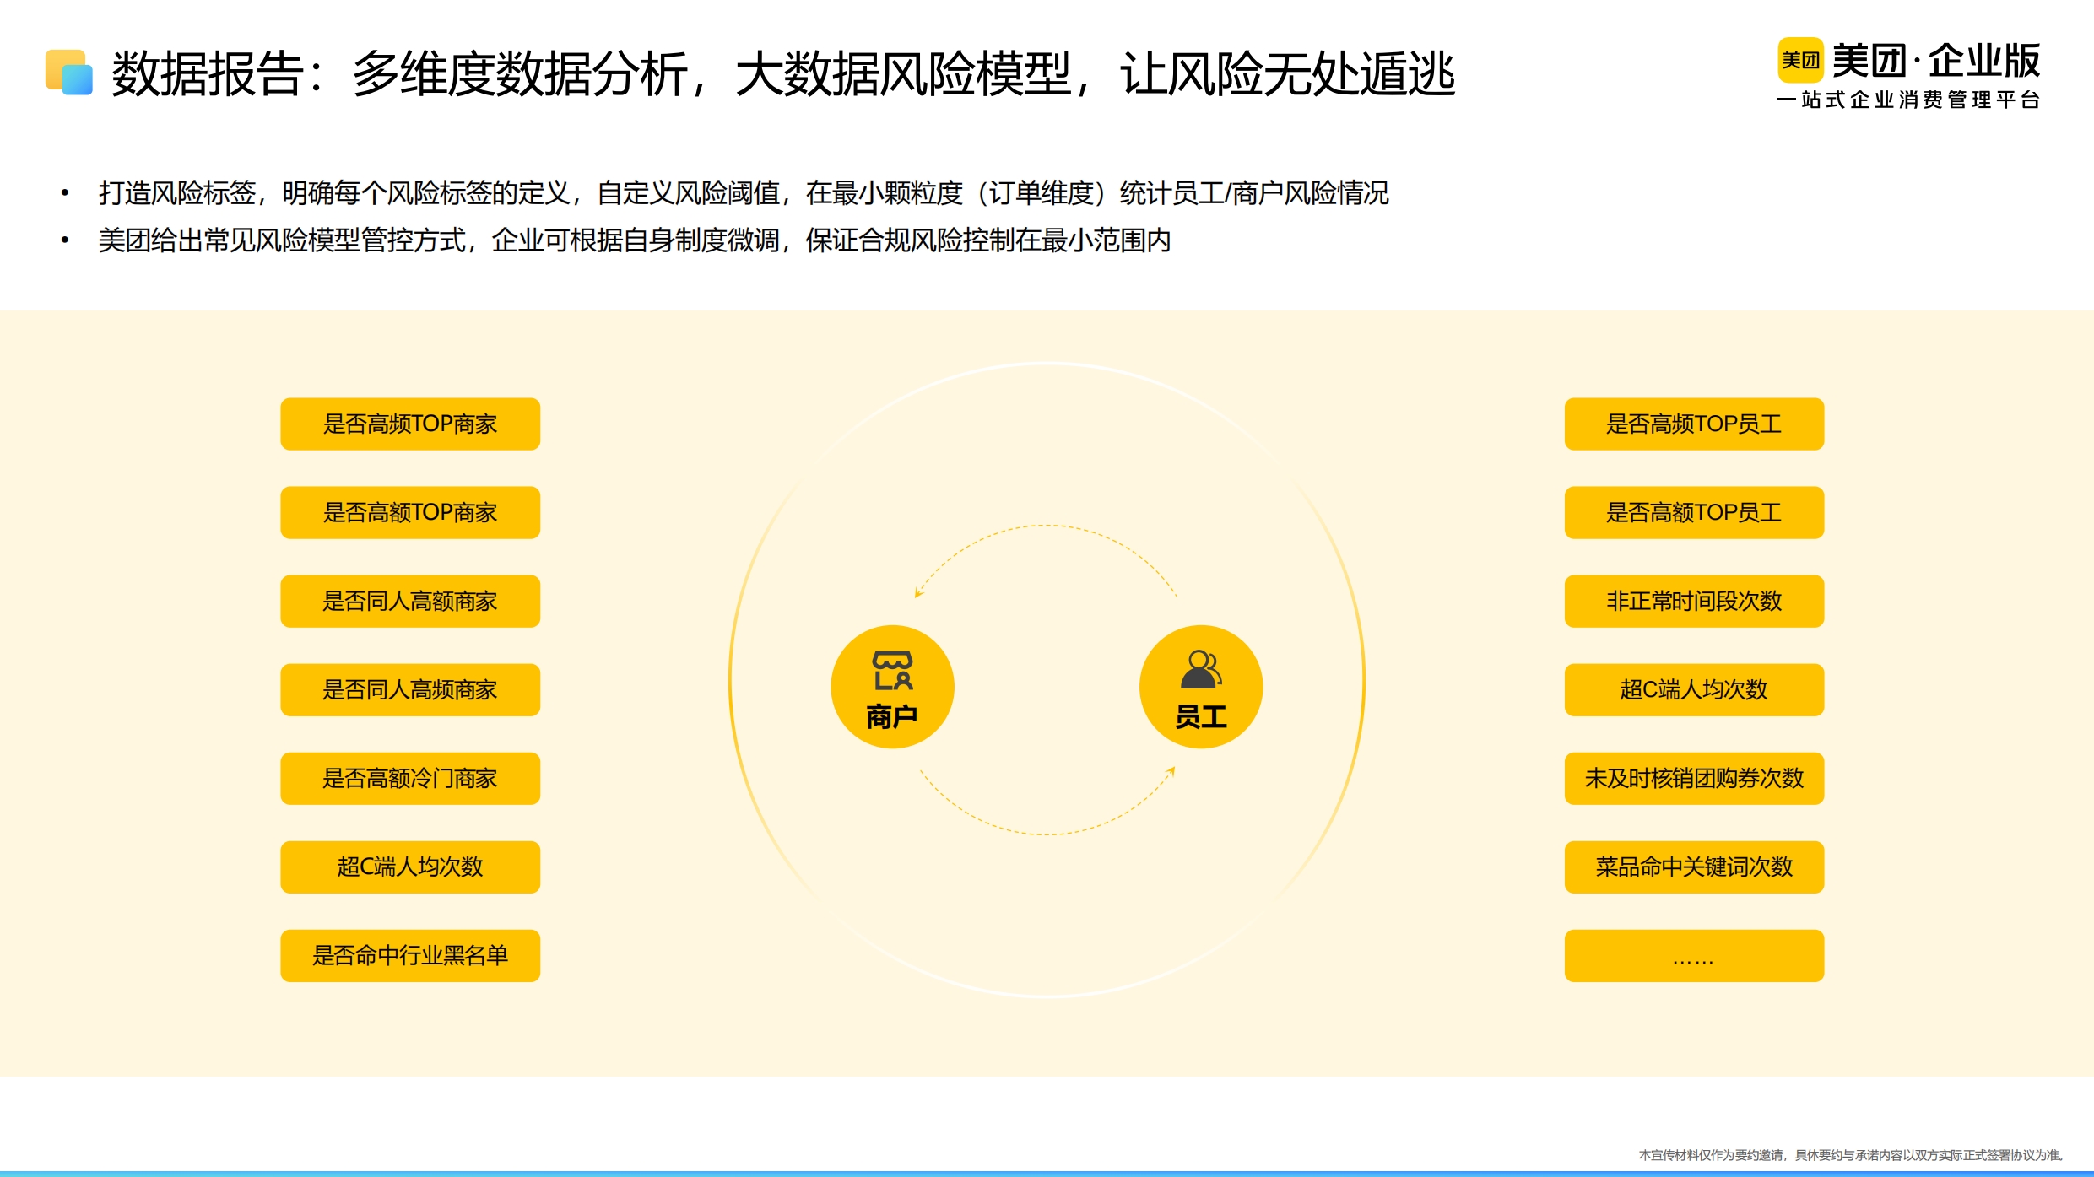Select the 是否高额TOP商家 tag
Viewport: 2094px width, 1177px height.
410,512
